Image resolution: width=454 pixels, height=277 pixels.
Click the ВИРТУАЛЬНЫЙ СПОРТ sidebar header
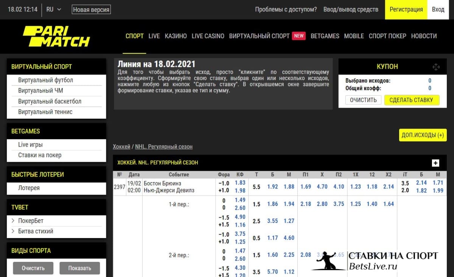tap(56, 67)
